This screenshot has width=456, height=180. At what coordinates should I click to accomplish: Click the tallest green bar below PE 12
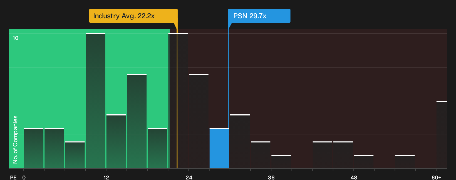pyautogui.click(x=95, y=101)
